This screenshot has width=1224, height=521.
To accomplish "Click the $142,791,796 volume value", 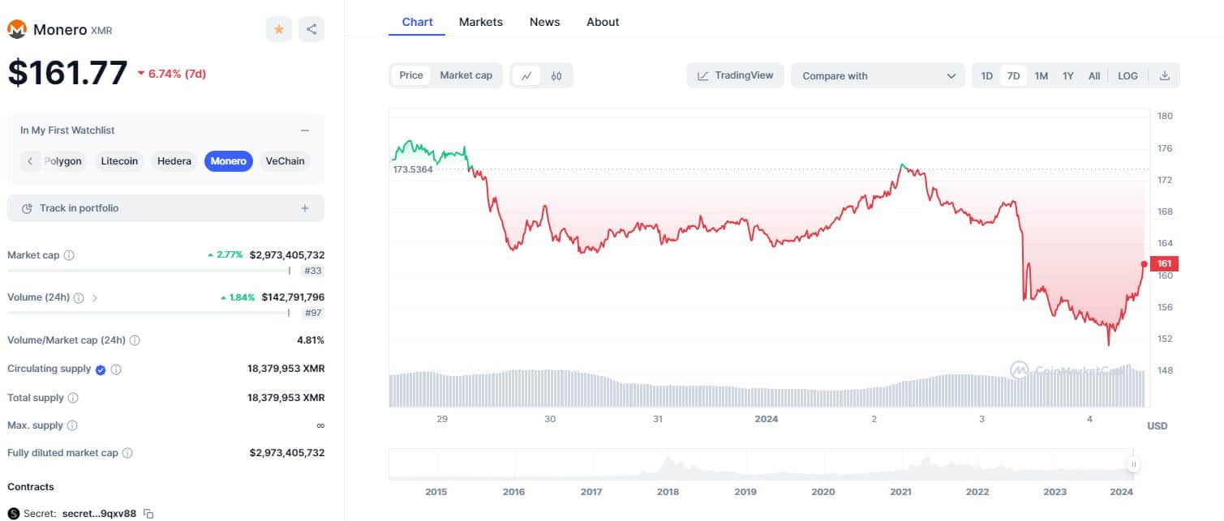I will 293,297.
